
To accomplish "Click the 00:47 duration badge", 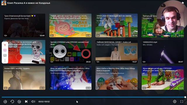I will [x=181, y=62].
